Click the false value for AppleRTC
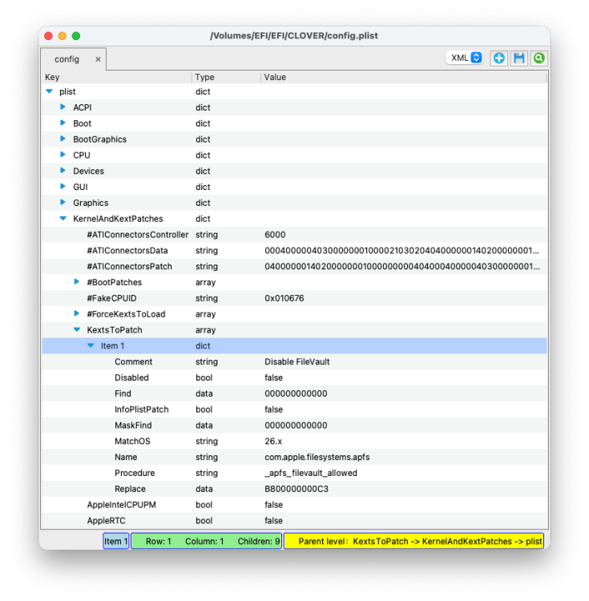The image size is (589, 601). pos(273,521)
